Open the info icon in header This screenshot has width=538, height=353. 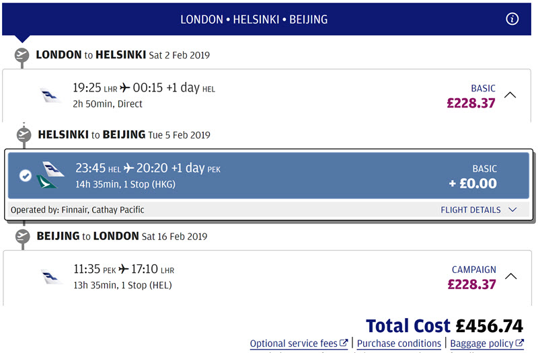(x=512, y=19)
